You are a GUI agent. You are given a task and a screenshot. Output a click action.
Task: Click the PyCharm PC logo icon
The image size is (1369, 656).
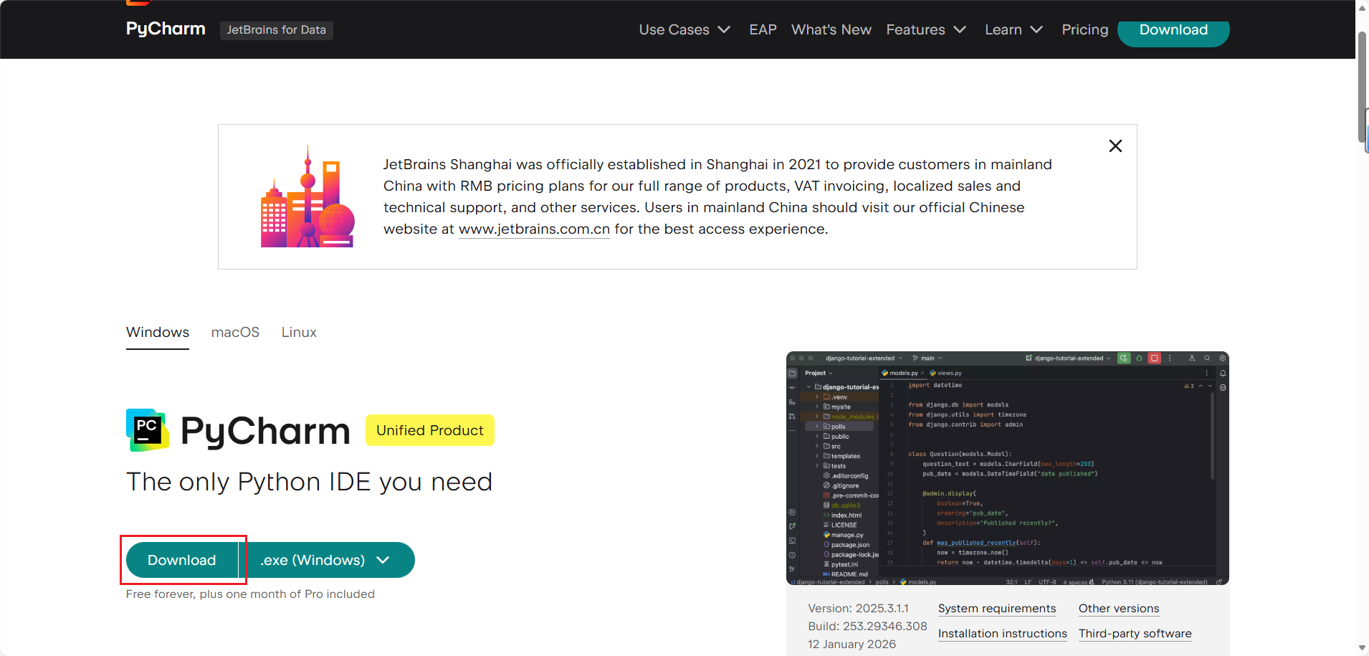click(148, 430)
